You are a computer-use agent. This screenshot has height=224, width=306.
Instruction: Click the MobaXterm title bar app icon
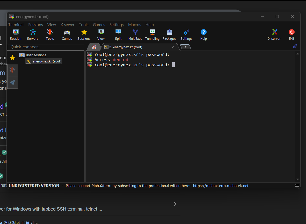pos(12,17)
